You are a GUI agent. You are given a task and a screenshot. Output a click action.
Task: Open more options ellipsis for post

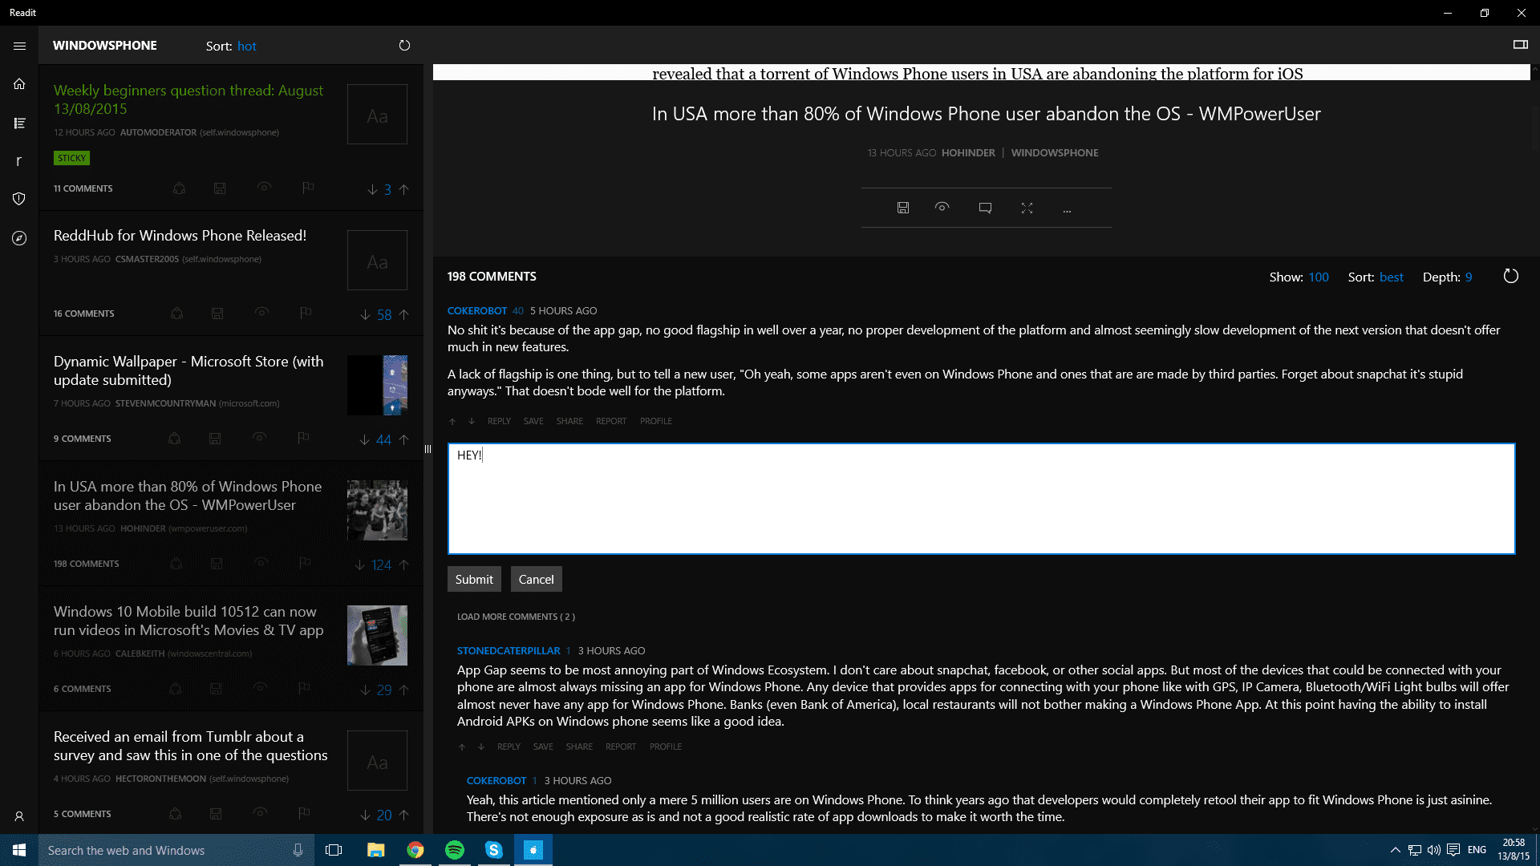[1067, 210]
